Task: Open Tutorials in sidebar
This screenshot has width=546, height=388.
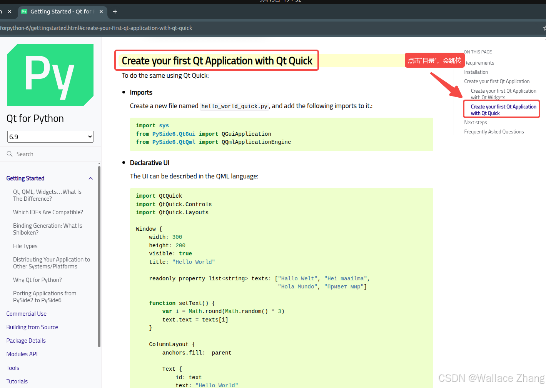Action: (x=17, y=381)
